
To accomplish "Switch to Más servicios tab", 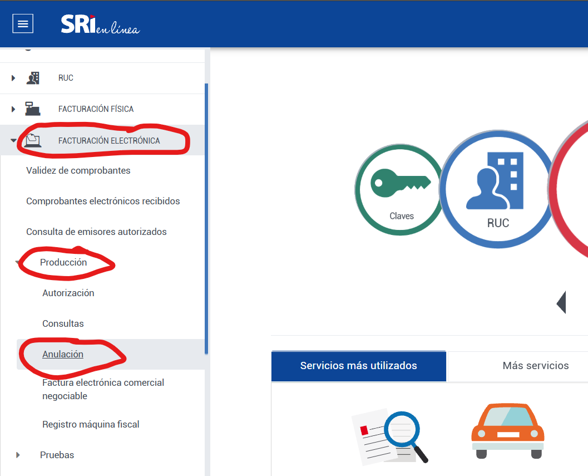I will [535, 366].
